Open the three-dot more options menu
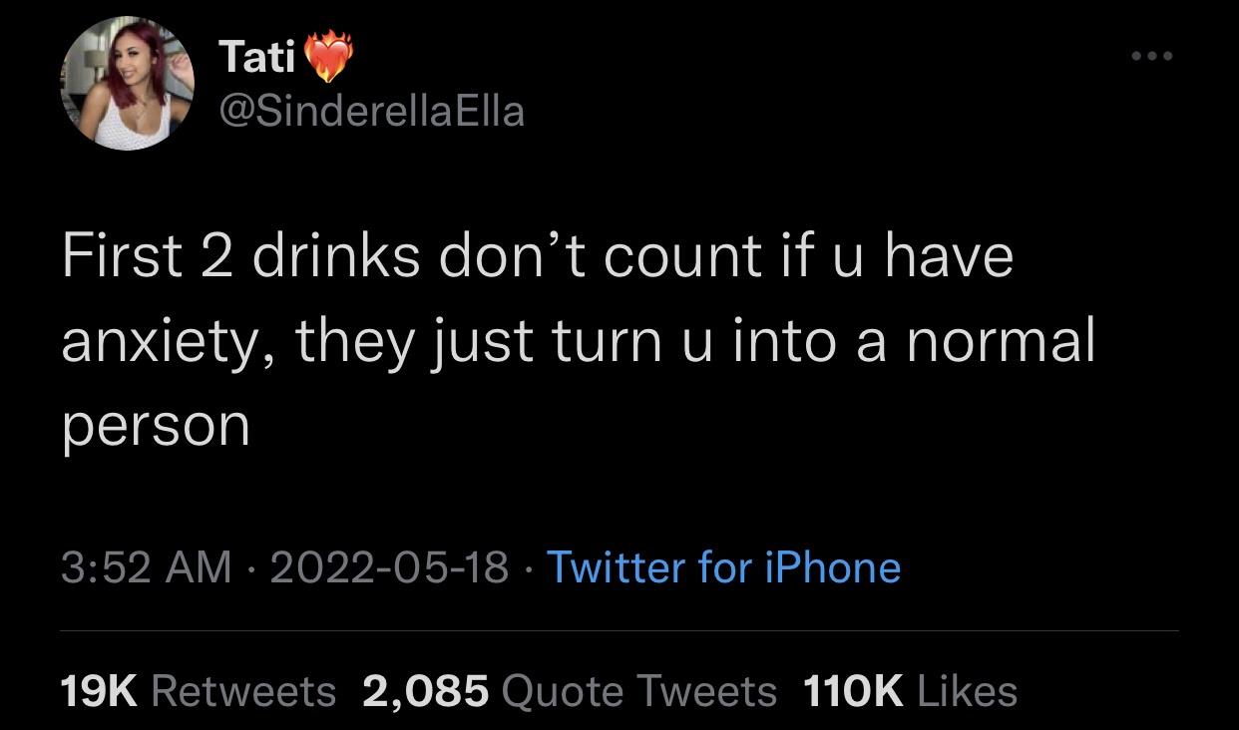The height and width of the screenshot is (730, 1239). pos(1152,56)
